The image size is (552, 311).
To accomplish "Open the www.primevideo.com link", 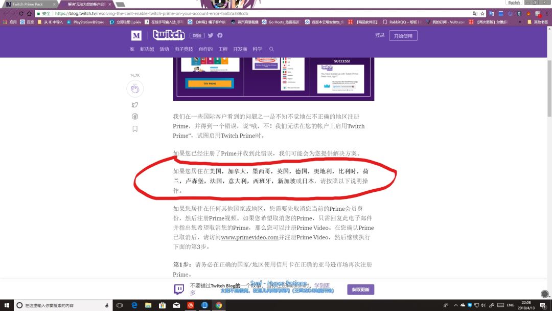I will click(x=249, y=237).
